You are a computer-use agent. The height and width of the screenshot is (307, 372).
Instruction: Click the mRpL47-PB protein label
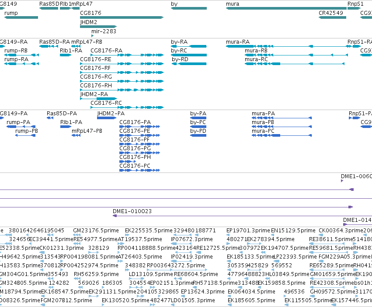pyautogui.click(x=87, y=131)
